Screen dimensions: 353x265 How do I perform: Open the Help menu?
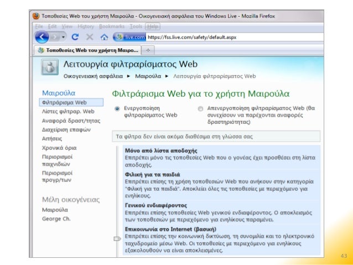pos(152,27)
